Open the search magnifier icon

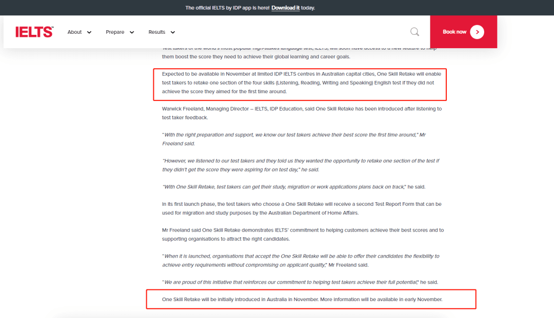click(415, 32)
